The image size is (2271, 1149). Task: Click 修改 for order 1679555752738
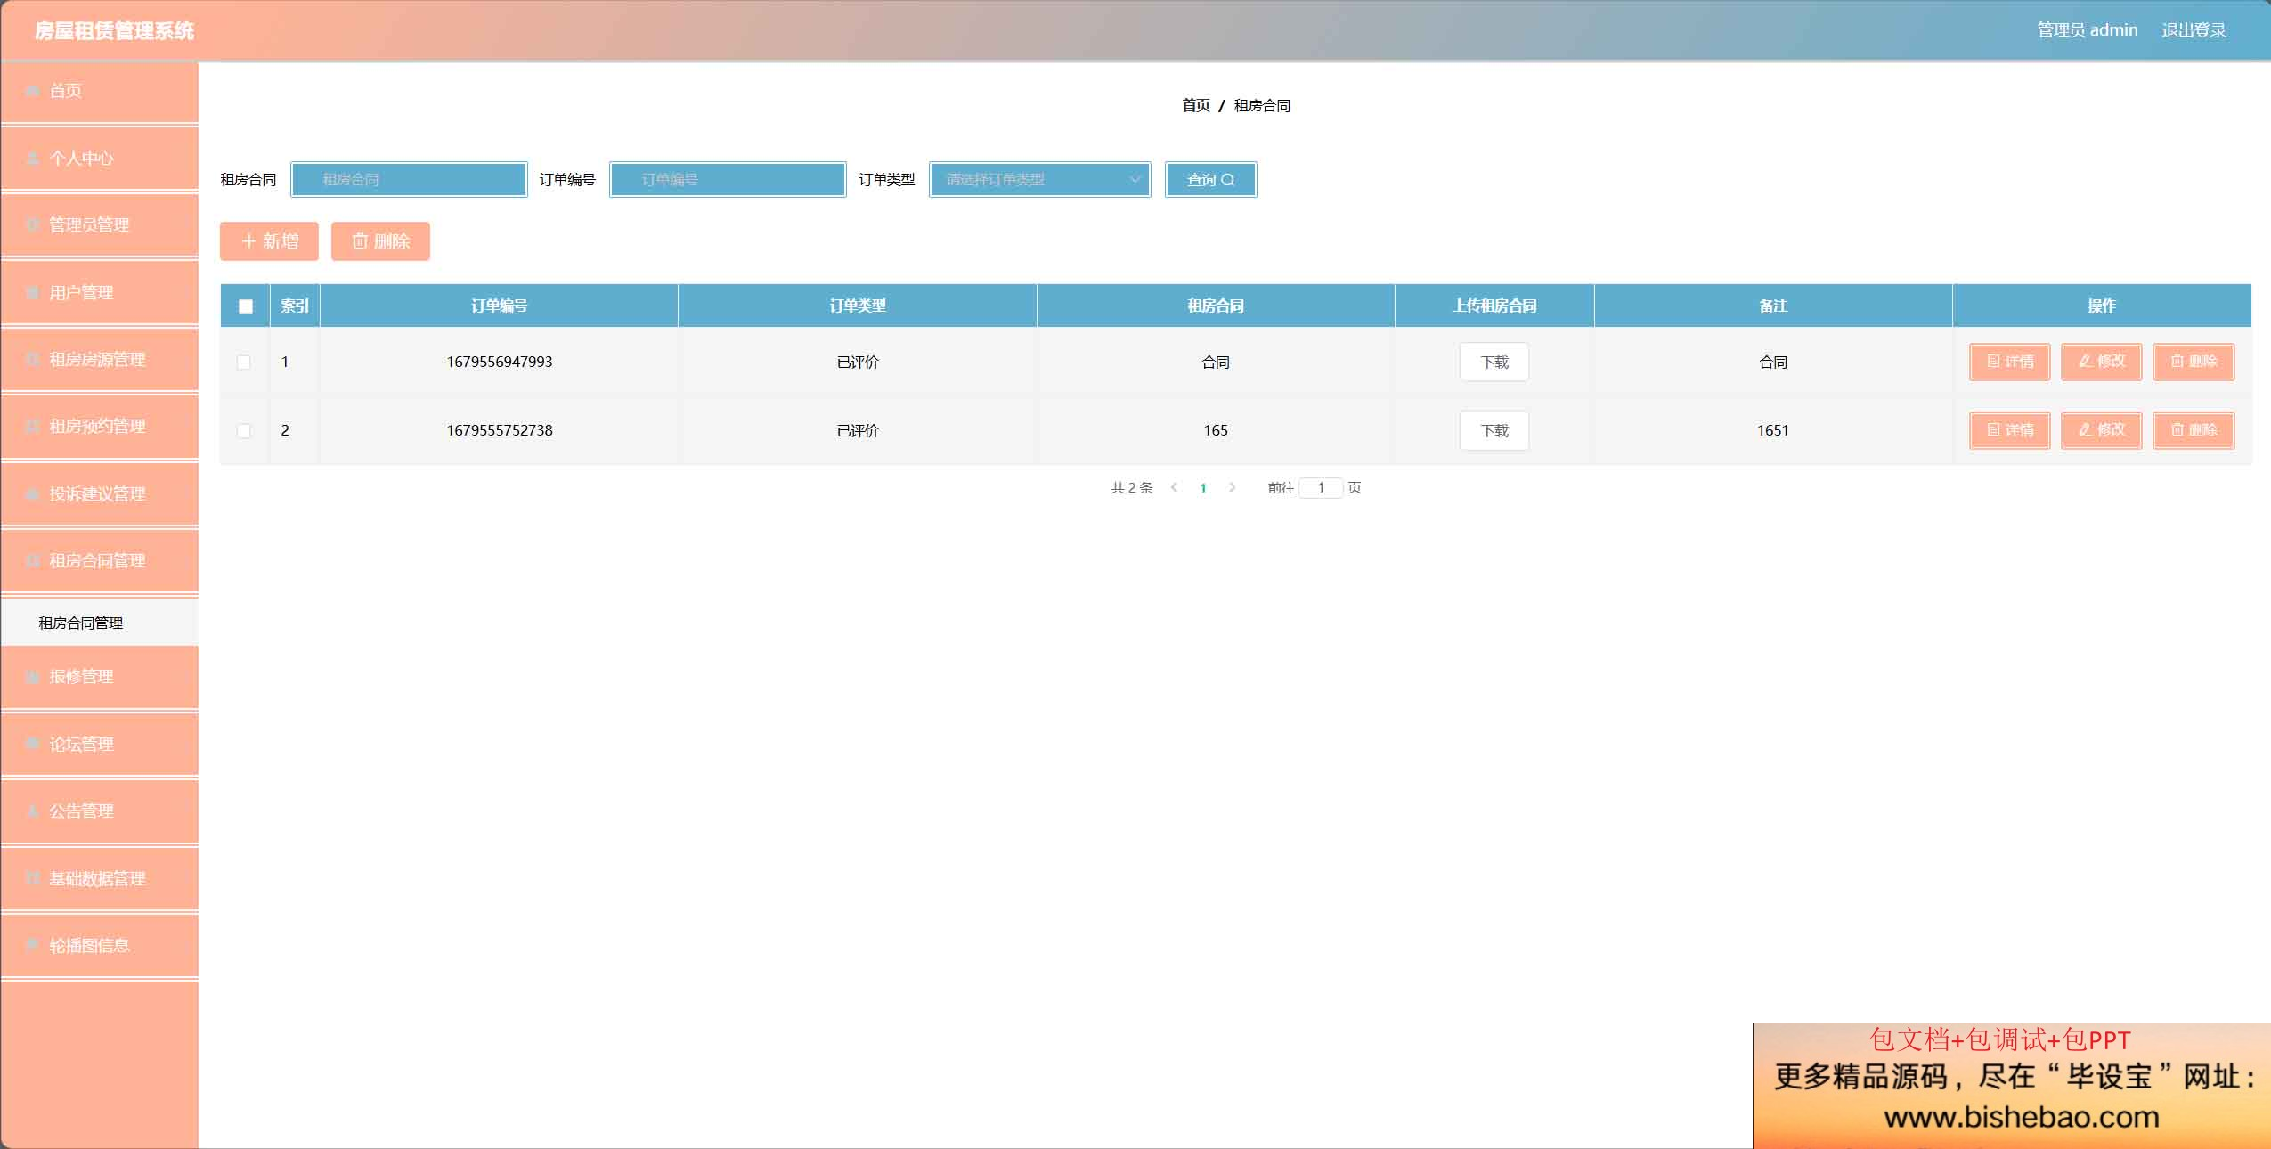(2102, 430)
